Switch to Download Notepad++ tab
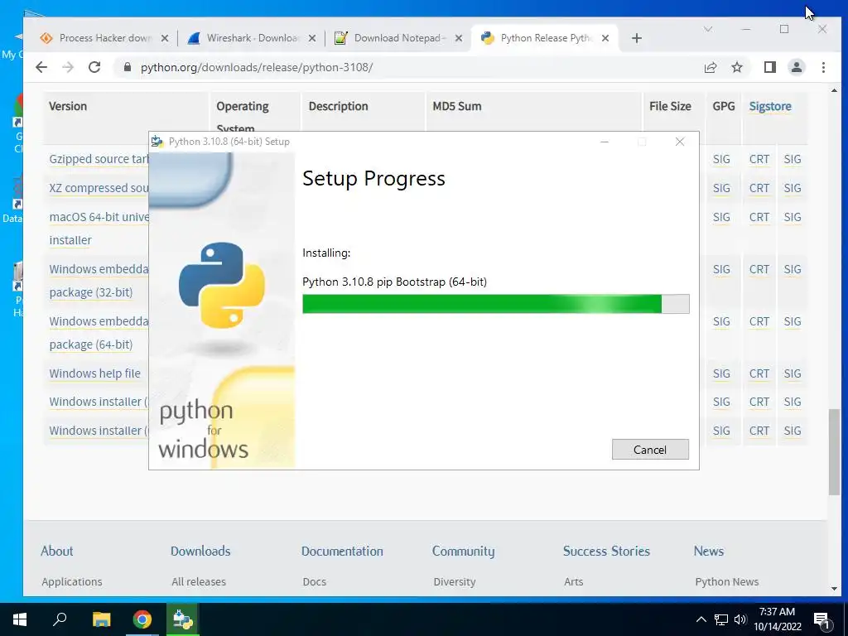The height and width of the screenshot is (636, 848). 399,38
